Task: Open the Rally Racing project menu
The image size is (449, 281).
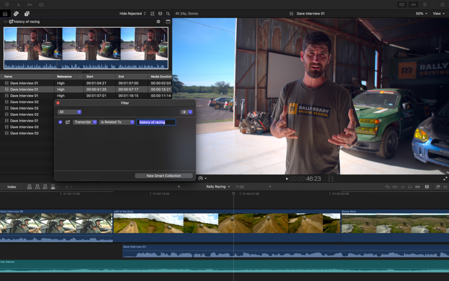Action: tap(218, 187)
